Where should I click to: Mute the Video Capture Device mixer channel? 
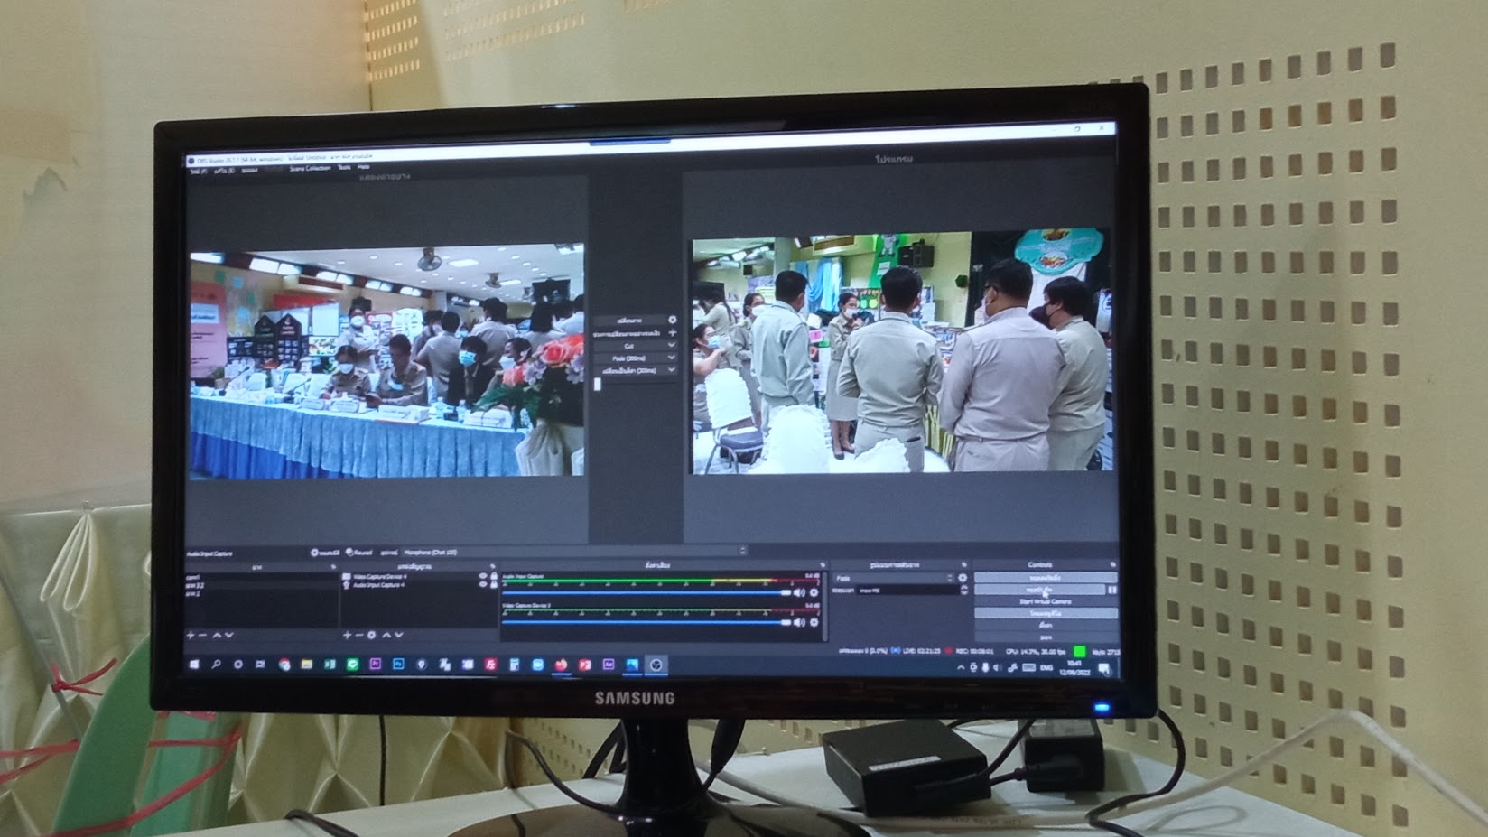pyautogui.click(x=799, y=622)
